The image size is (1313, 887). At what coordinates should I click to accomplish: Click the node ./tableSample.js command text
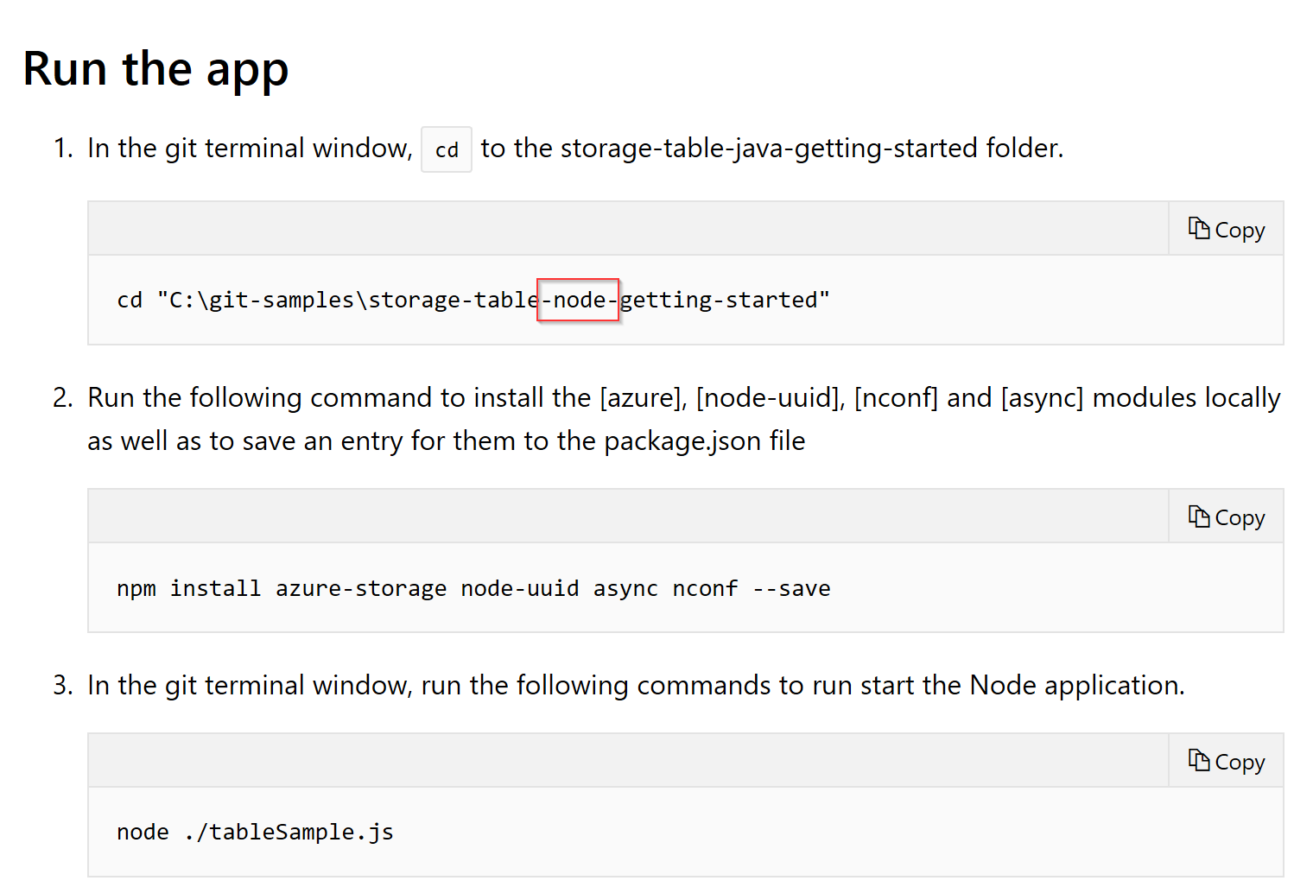254,831
